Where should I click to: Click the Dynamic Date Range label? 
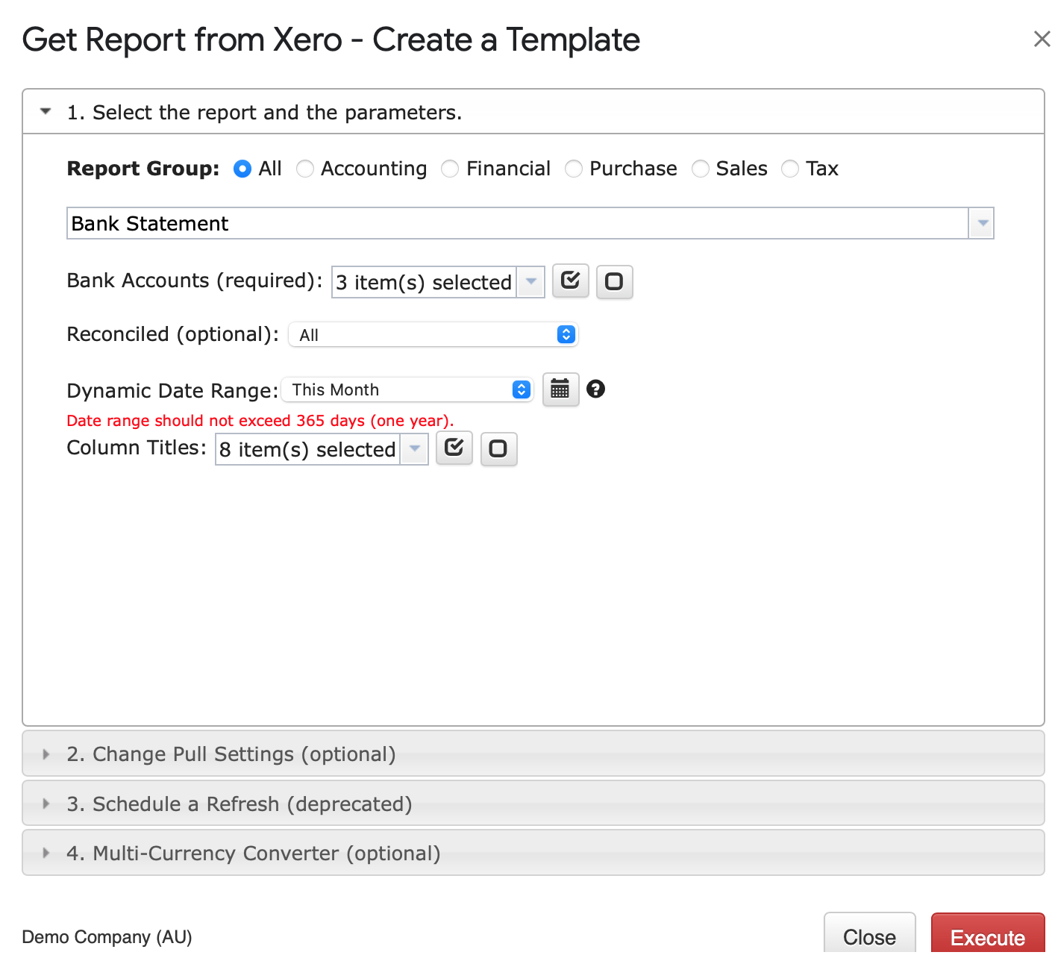point(172,390)
